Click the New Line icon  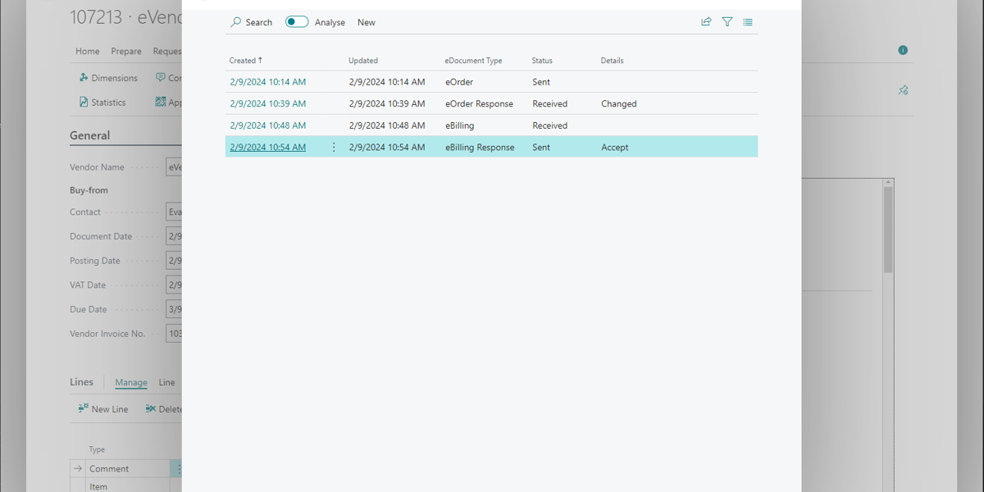pos(84,408)
